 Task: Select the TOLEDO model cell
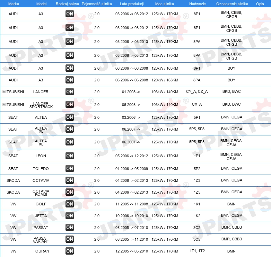pos(41,169)
